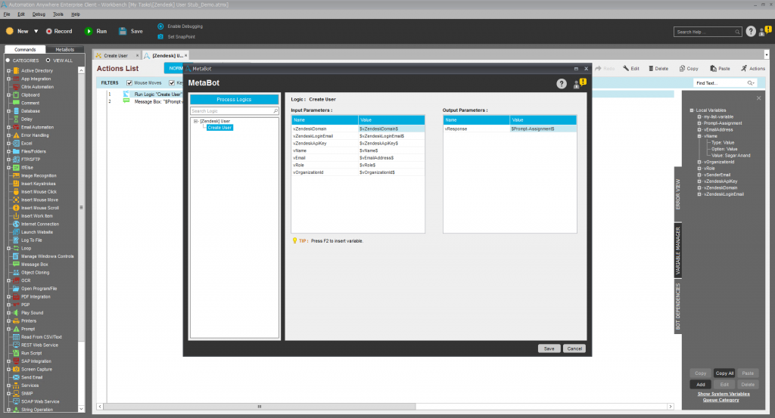Select the Play Sound command
Viewport: 775px width, 418px height.
(x=32, y=313)
